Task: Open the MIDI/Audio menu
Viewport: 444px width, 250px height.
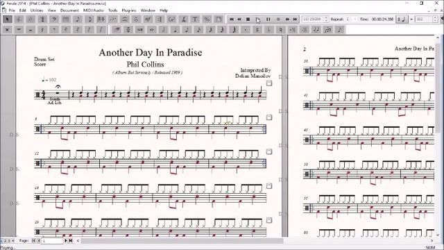Action: click(93, 10)
